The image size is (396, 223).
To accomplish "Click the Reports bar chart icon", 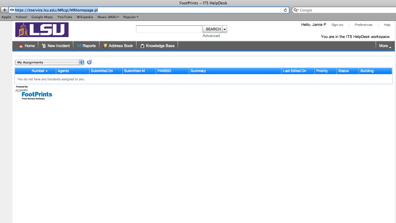I will point(79,46).
